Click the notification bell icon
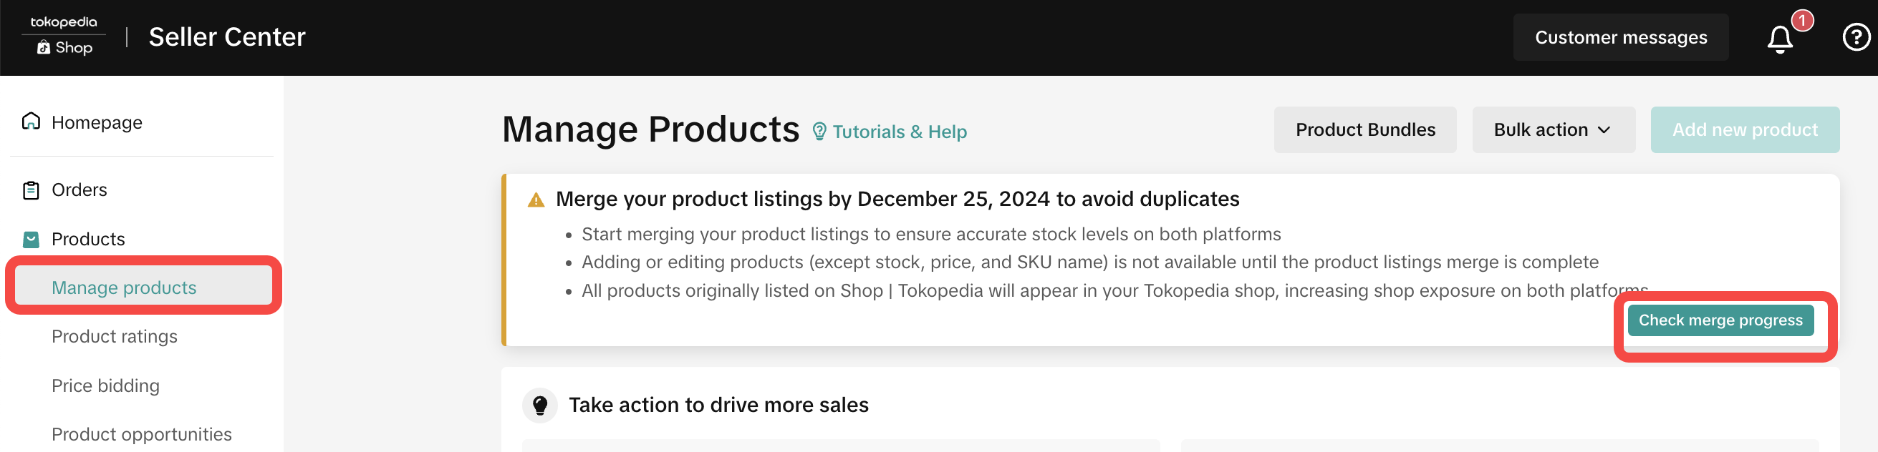The height and width of the screenshot is (452, 1878). tap(1780, 39)
